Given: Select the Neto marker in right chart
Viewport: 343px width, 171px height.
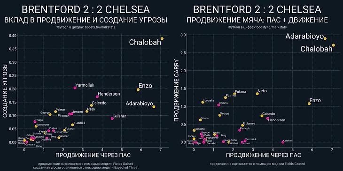Looking at the screenshot, I should point(257,94).
